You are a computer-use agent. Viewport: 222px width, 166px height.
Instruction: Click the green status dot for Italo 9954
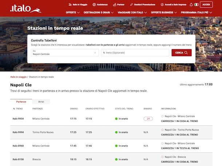click(116, 119)
